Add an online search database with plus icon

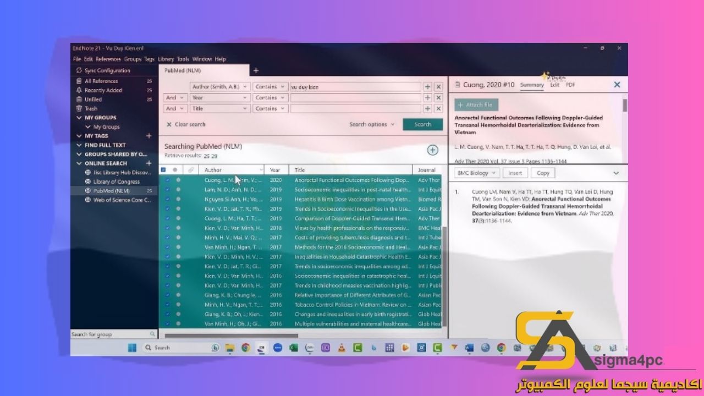click(148, 163)
